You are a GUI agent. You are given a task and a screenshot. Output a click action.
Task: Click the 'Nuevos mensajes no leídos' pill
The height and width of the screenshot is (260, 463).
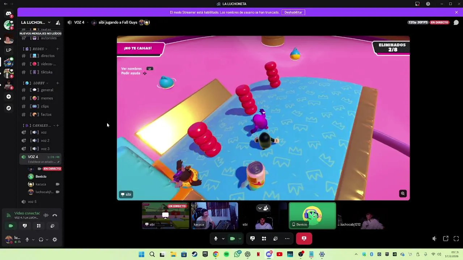[x=41, y=34]
